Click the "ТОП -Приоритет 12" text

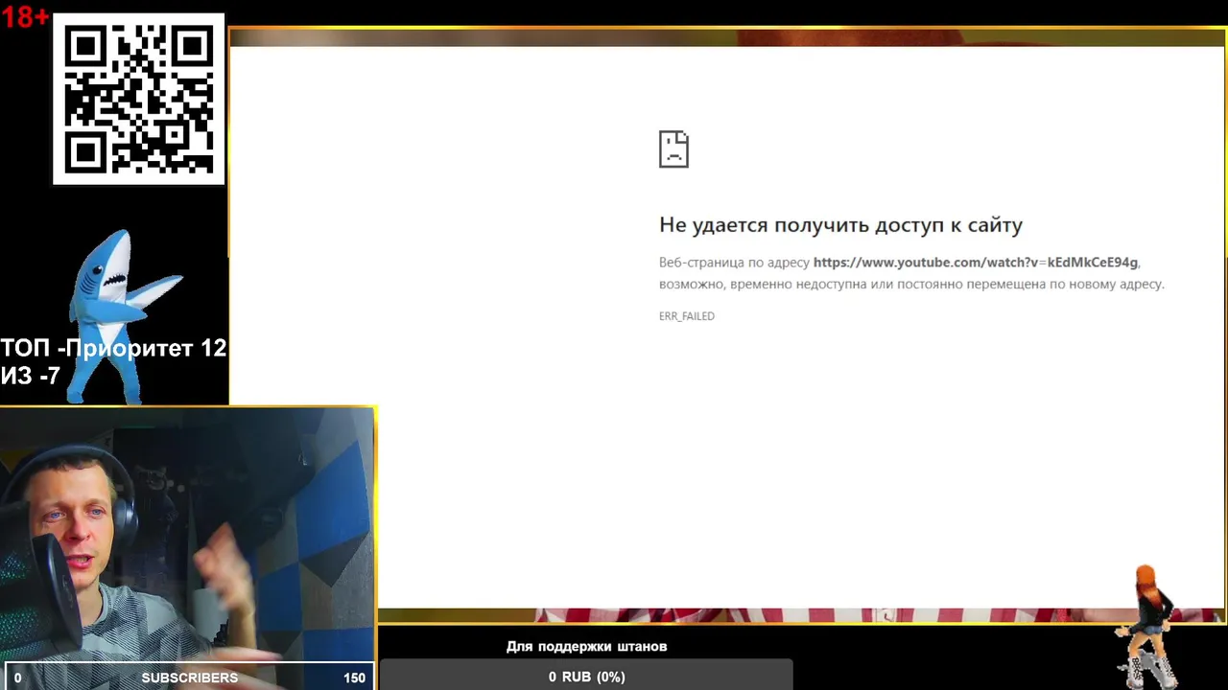(x=113, y=348)
